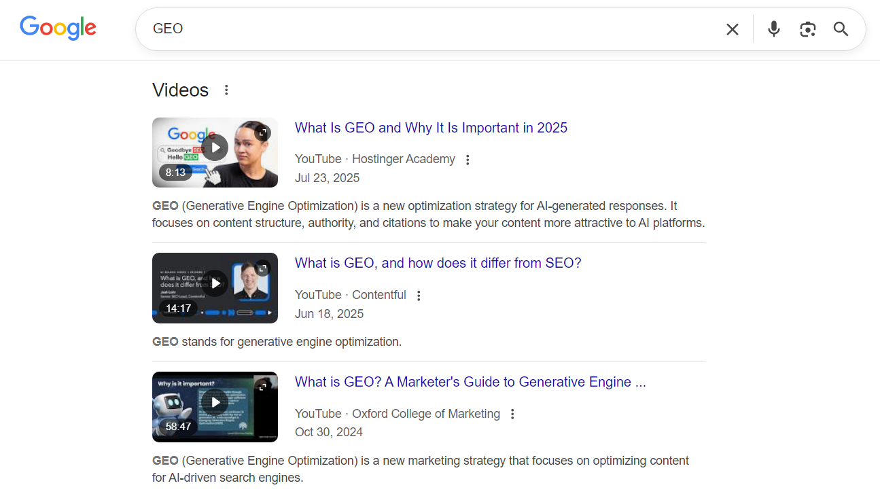Click the Videos section heading
Viewport: 880px width, 496px height.
pyautogui.click(x=180, y=90)
